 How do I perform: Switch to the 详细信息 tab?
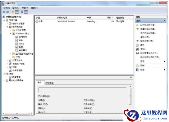(x=49, y=83)
